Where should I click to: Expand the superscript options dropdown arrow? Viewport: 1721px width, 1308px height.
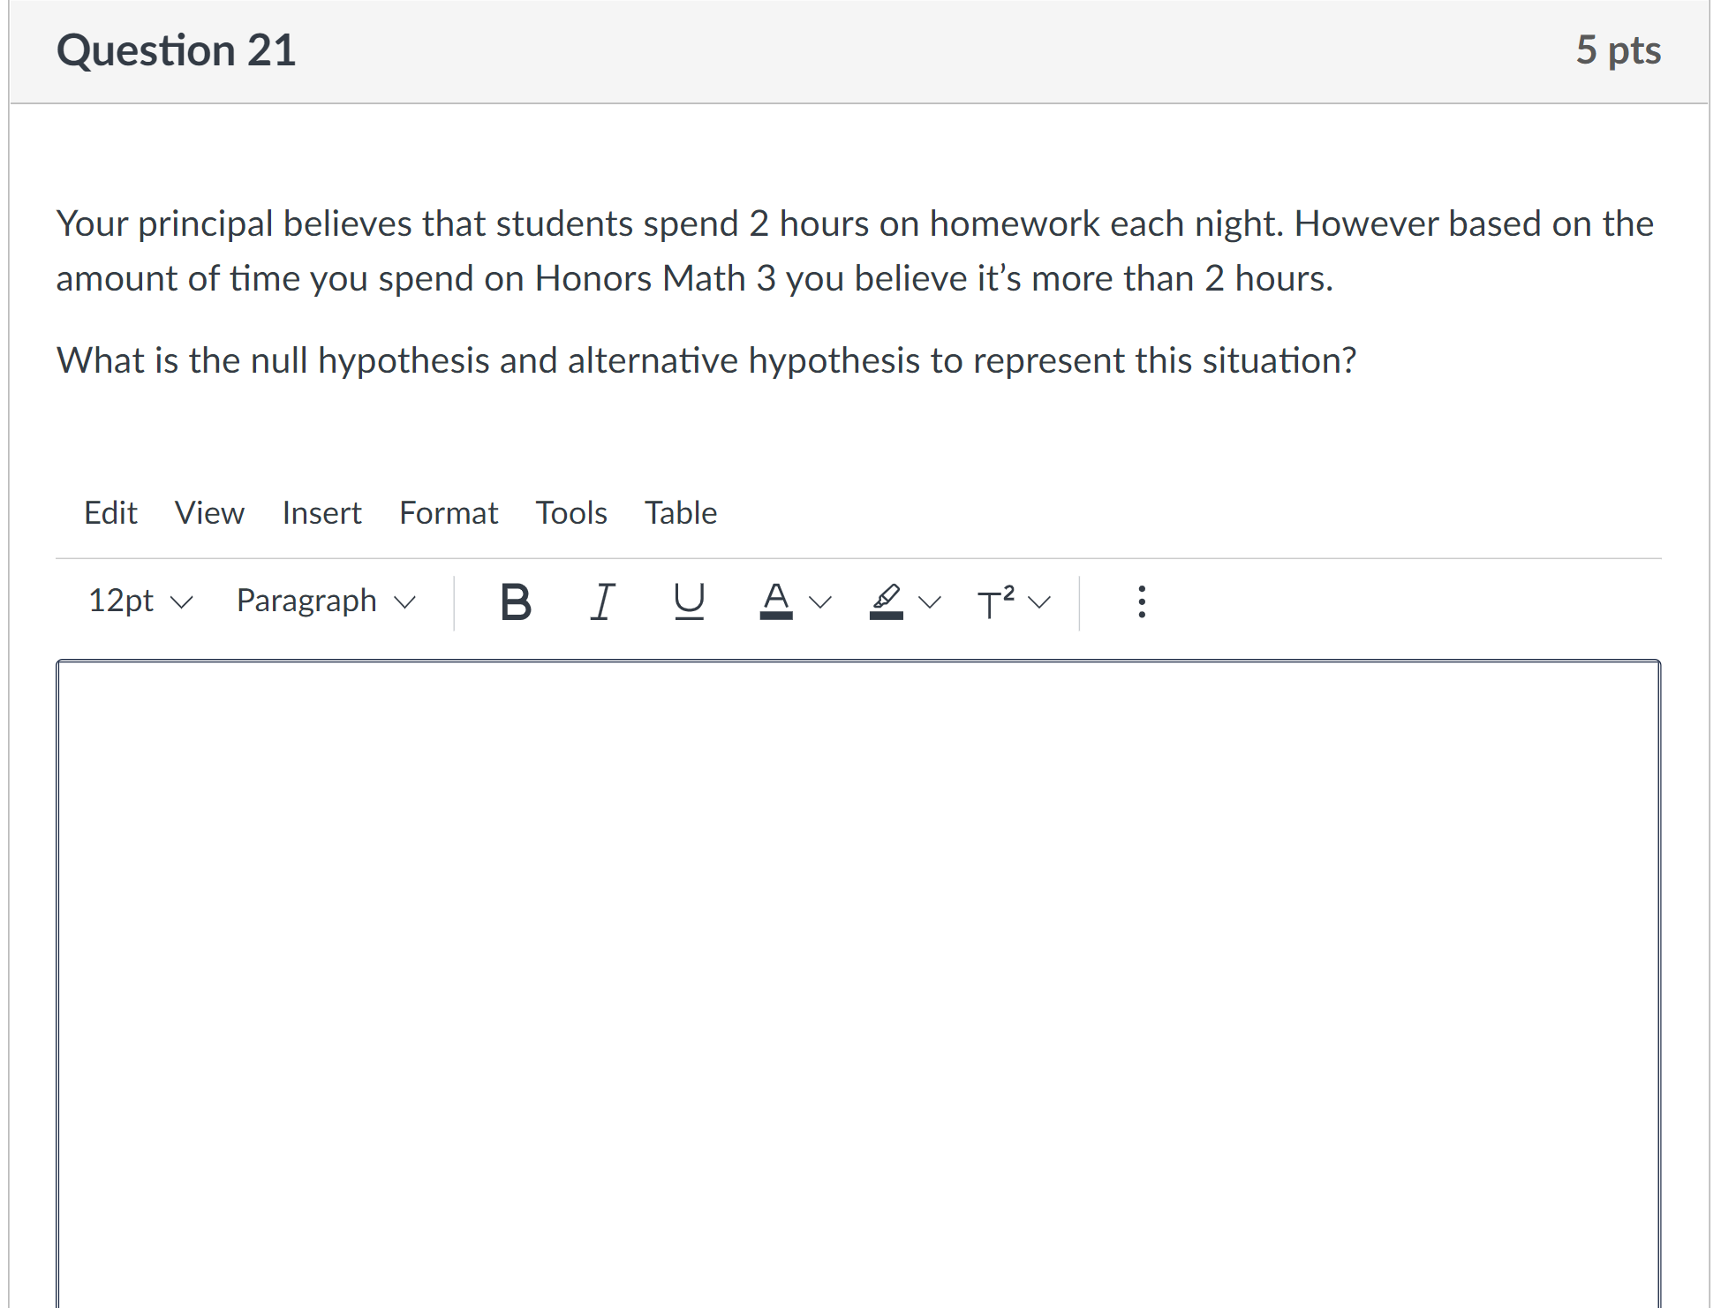(x=1040, y=602)
